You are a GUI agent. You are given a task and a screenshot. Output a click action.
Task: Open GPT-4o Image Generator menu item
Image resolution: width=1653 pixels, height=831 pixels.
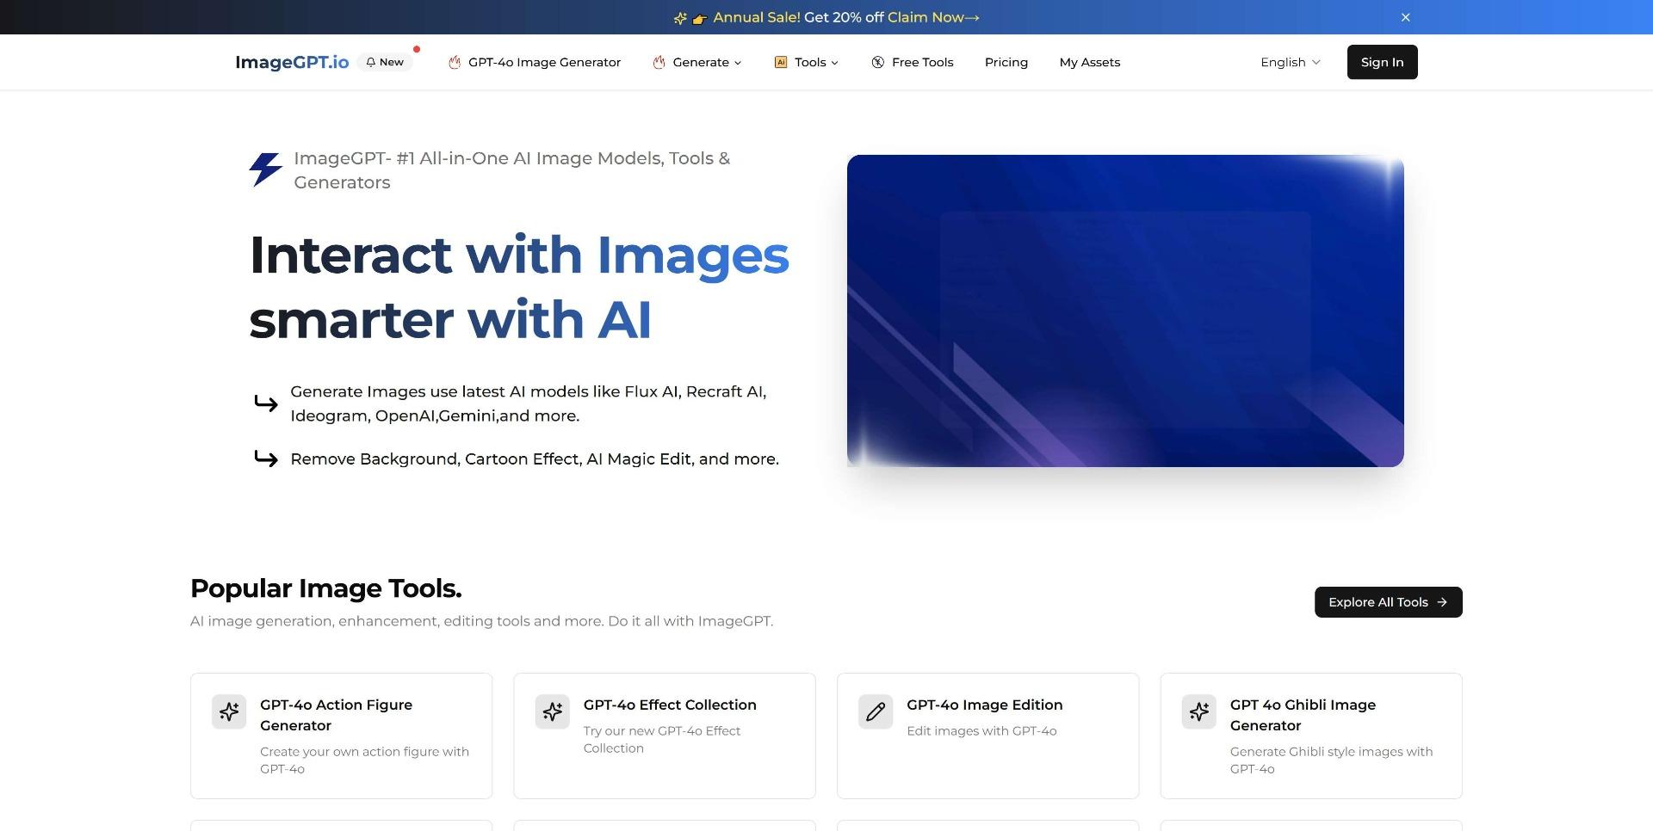[535, 62]
